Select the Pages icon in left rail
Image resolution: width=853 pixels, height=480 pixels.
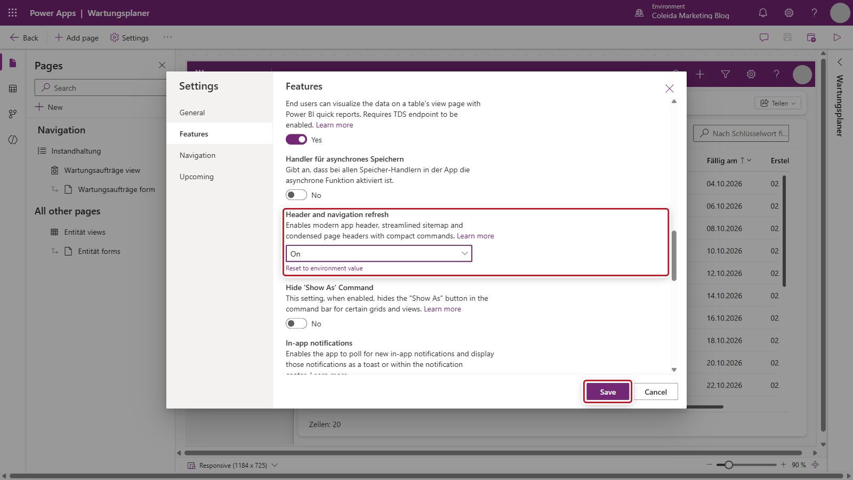(x=13, y=63)
